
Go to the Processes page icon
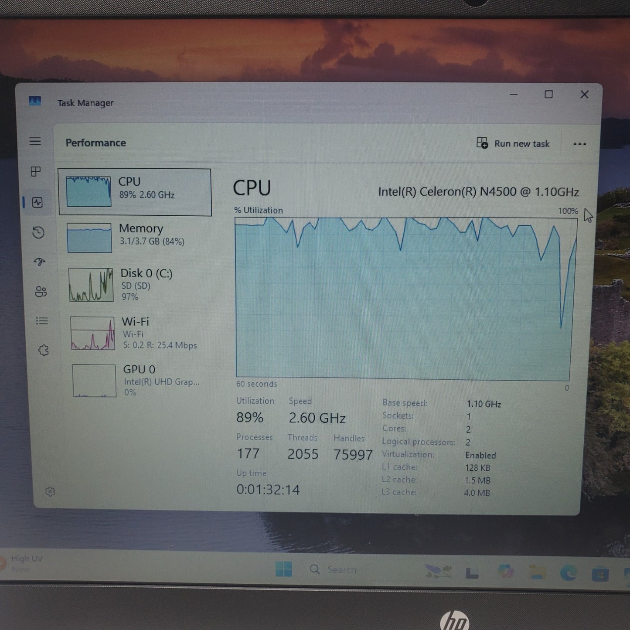click(x=36, y=171)
